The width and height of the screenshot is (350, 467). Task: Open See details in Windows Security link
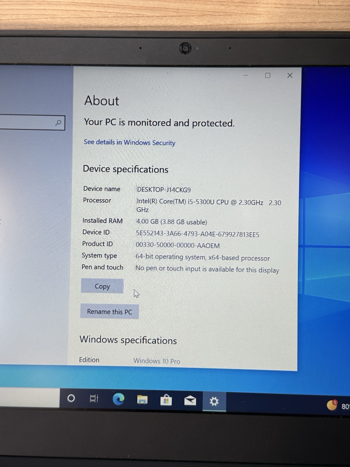[129, 142]
